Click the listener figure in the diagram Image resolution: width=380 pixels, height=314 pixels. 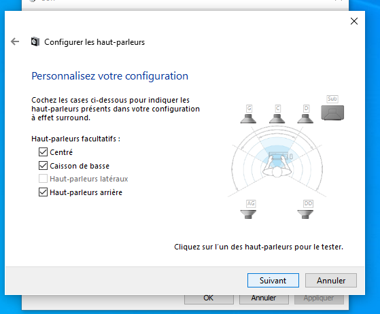tap(277, 167)
